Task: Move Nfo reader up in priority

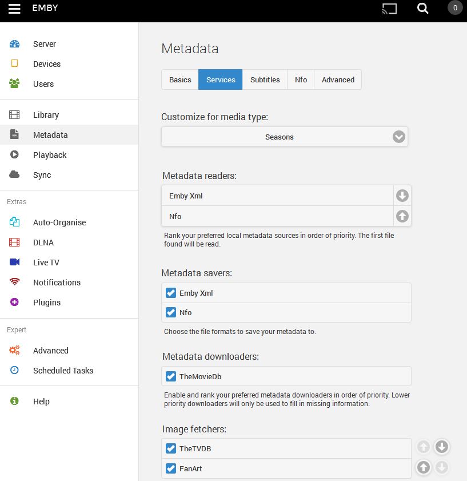Action: click(x=402, y=216)
